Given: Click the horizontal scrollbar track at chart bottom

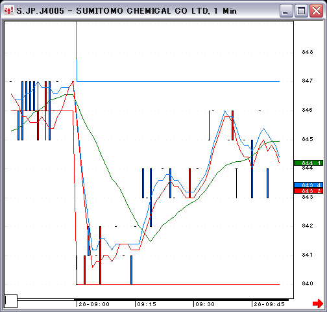Looking at the screenshot, I should pyautogui.click(x=154, y=300).
